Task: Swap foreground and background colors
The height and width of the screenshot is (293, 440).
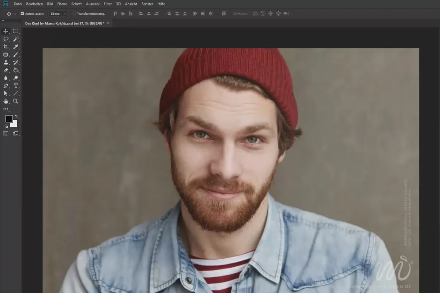Action: pyautogui.click(x=16, y=116)
